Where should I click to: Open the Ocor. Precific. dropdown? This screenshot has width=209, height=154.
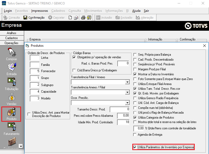pyautogui.click(x=127, y=103)
